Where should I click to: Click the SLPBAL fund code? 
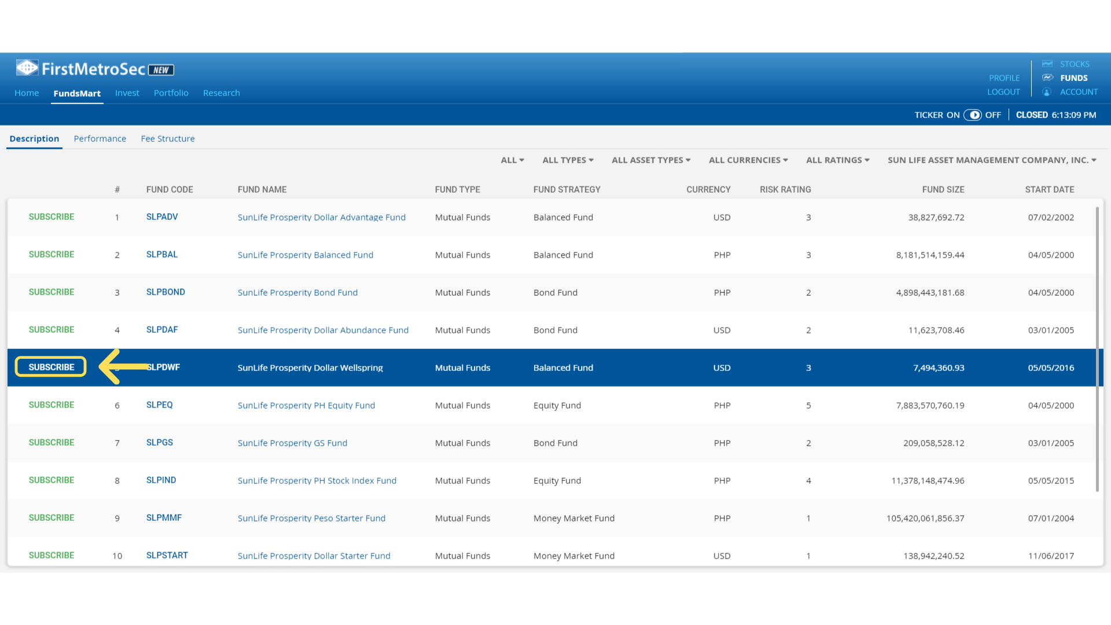point(162,255)
